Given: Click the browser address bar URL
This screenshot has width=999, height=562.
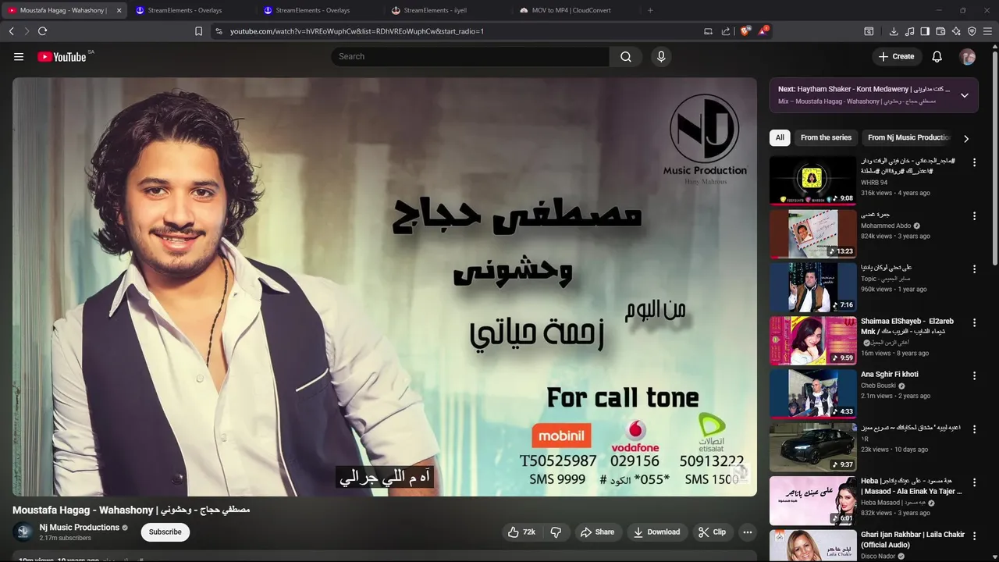Looking at the screenshot, I should tap(357, 31).
